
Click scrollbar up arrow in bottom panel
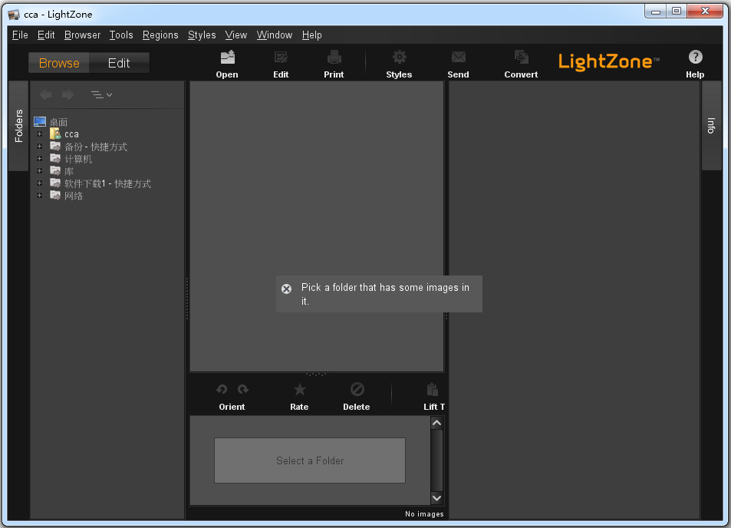point(436,423)
